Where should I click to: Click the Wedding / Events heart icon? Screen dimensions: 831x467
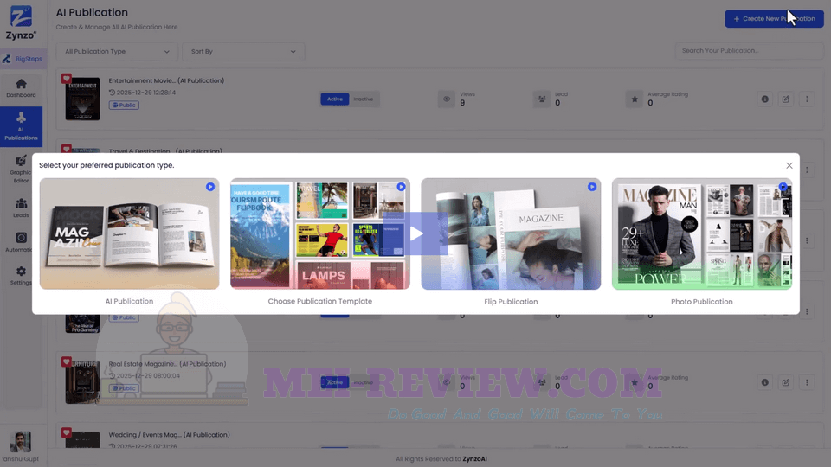pos(67,432)
